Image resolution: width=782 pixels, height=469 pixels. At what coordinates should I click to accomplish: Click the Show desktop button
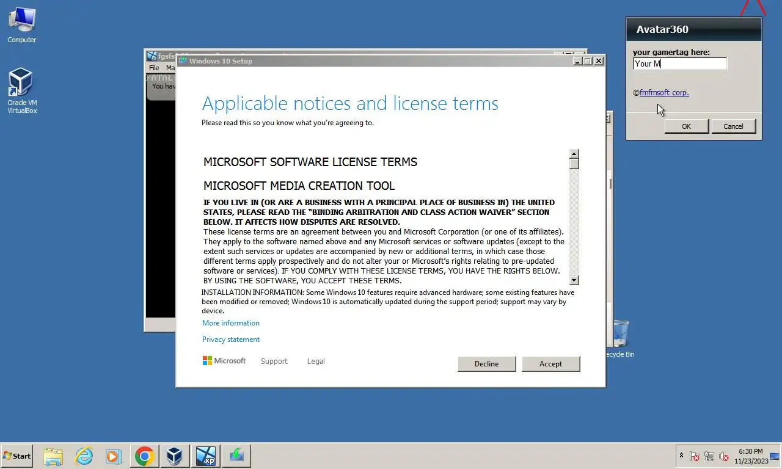(x=776, y=456)
